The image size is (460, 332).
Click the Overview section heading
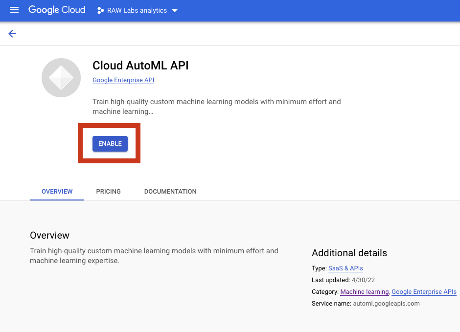(x=49, y=235)
